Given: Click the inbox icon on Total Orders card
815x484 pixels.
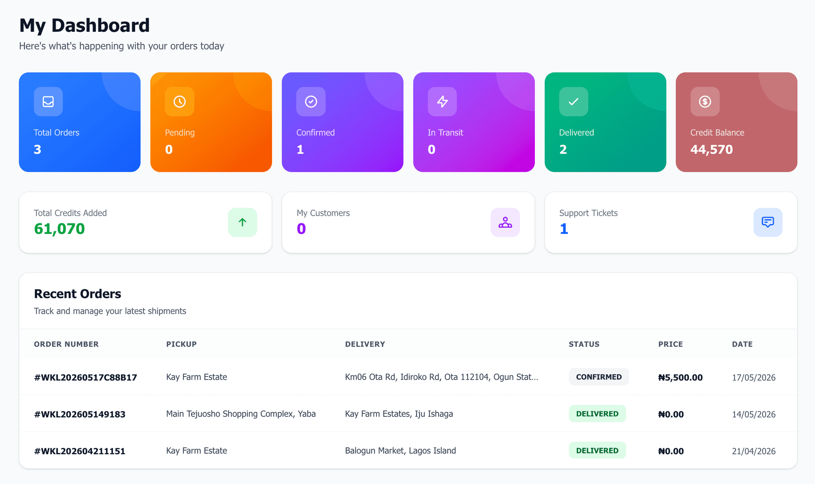Looking at the screenshot, I should (48, 101).
